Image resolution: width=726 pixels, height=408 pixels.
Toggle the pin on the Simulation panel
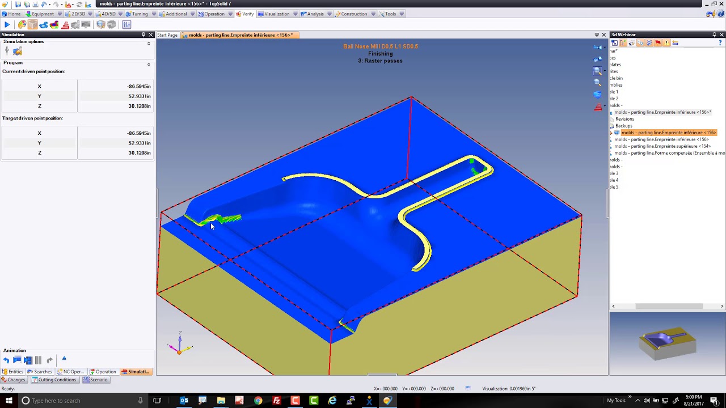pyautogui.click(x=143, y=35)
